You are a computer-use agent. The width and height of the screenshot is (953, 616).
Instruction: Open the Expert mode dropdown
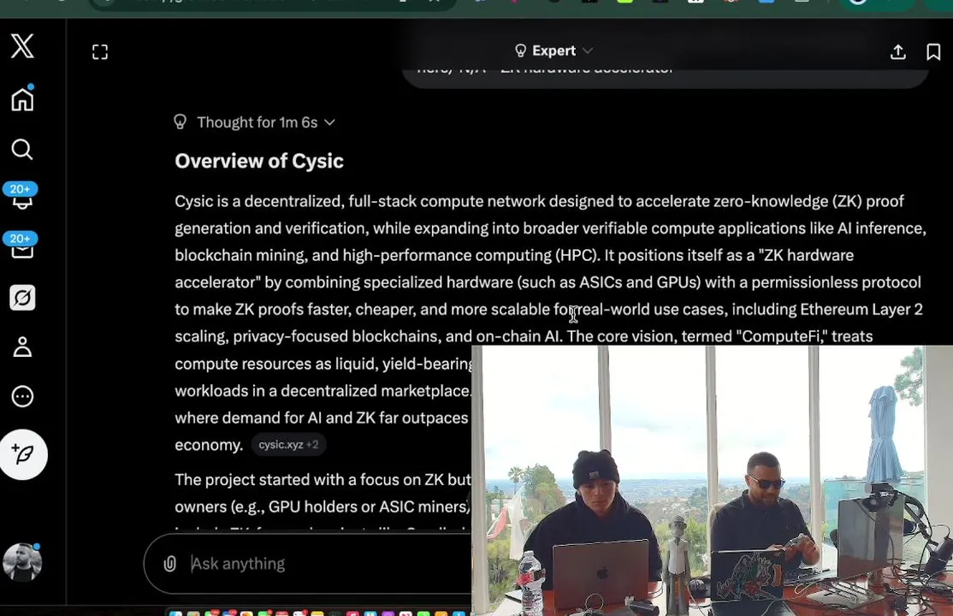tap(553, 50)
